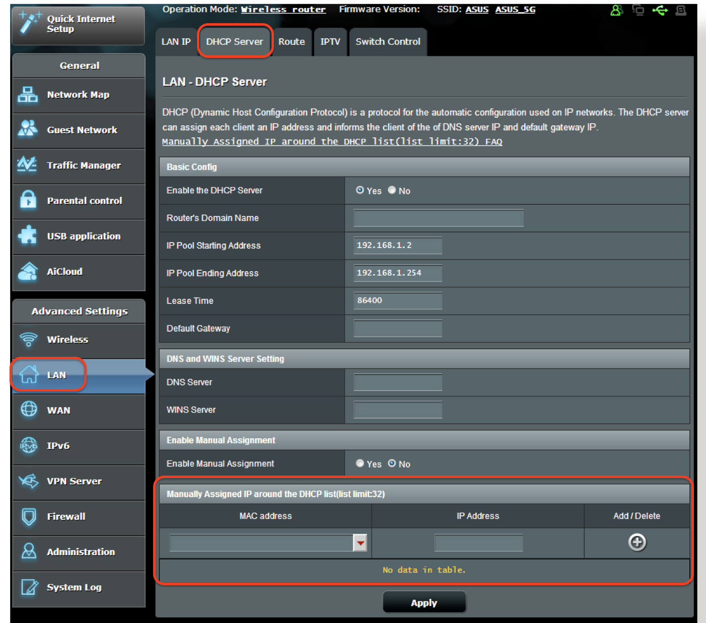Open Wireless settings via Wi-Fi icon
Screen dimensions: 706x623
[x=29, y=340]
